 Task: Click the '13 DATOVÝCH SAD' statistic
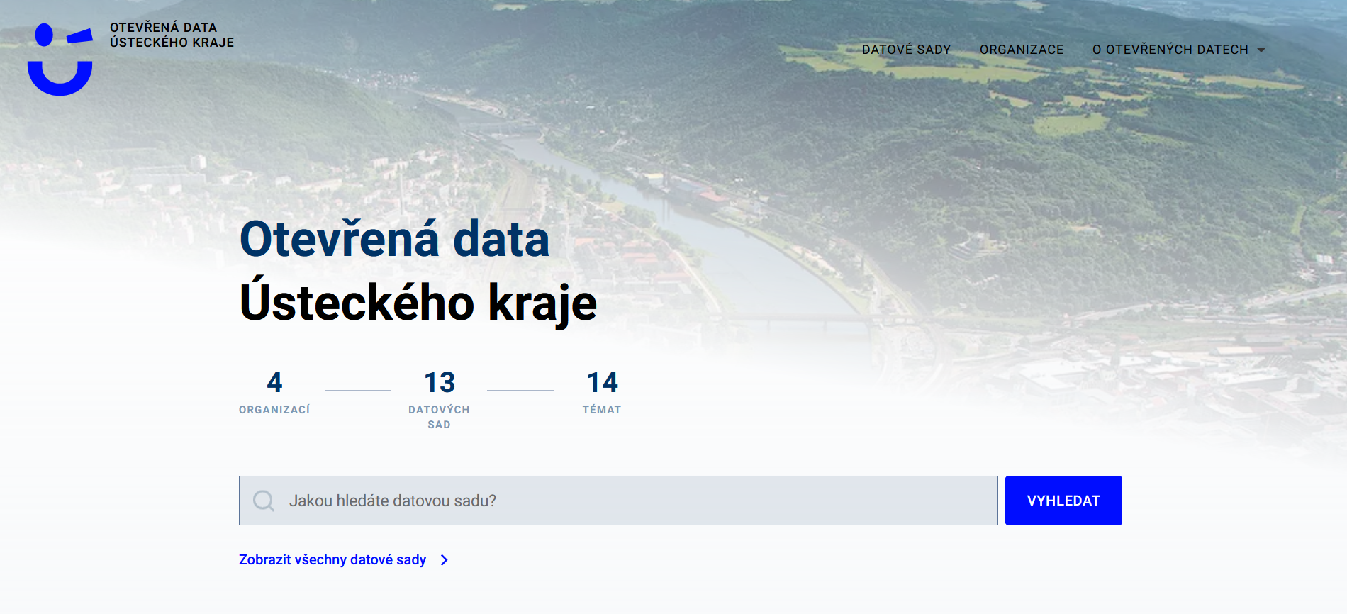(x=439, y=398)
